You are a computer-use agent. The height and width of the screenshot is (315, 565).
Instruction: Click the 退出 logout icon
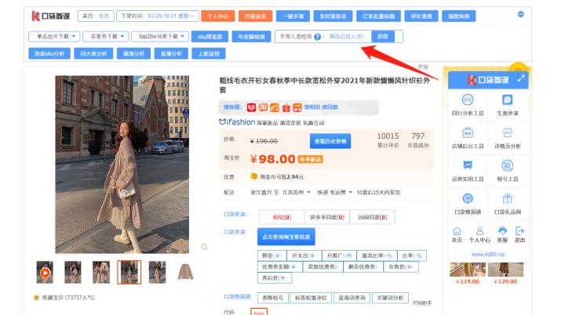pos(519,230)
